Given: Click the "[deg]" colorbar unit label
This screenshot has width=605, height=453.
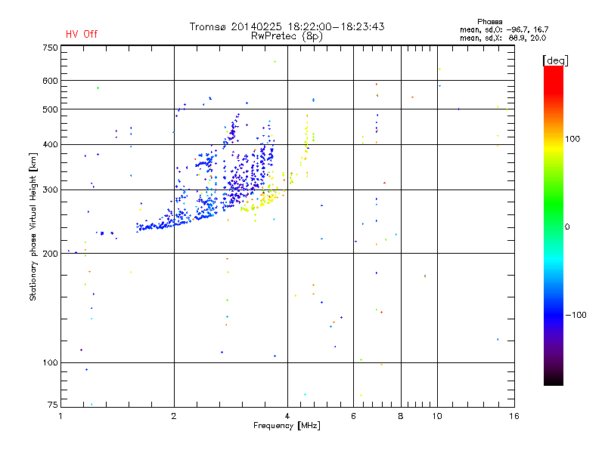Looking at the screenshot, I should click(555, 60).
